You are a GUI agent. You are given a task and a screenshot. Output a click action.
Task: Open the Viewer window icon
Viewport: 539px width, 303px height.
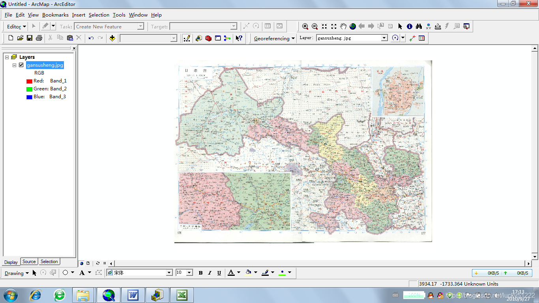(x=466, y=26)
